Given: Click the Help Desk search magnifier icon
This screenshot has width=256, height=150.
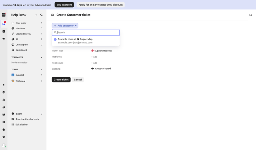Looking at the screenshot, I should [x=42, y=15].
